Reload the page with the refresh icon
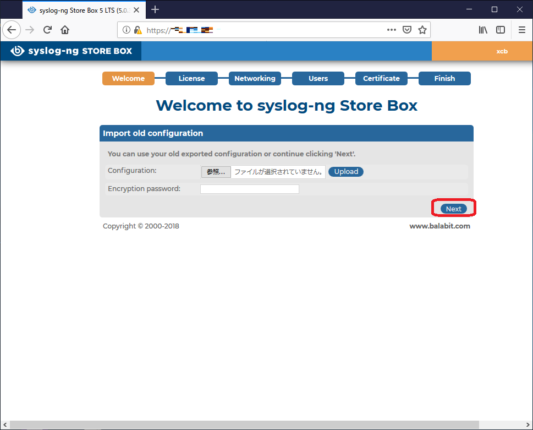Viewport: 533px width, 430px height. coord(47,30)
